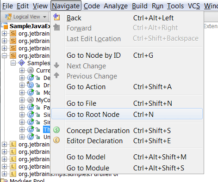Choose Go to Node by ID
The width and height of the screenshot is (218, 182).
pyautogui.click(x=127, y=55)
